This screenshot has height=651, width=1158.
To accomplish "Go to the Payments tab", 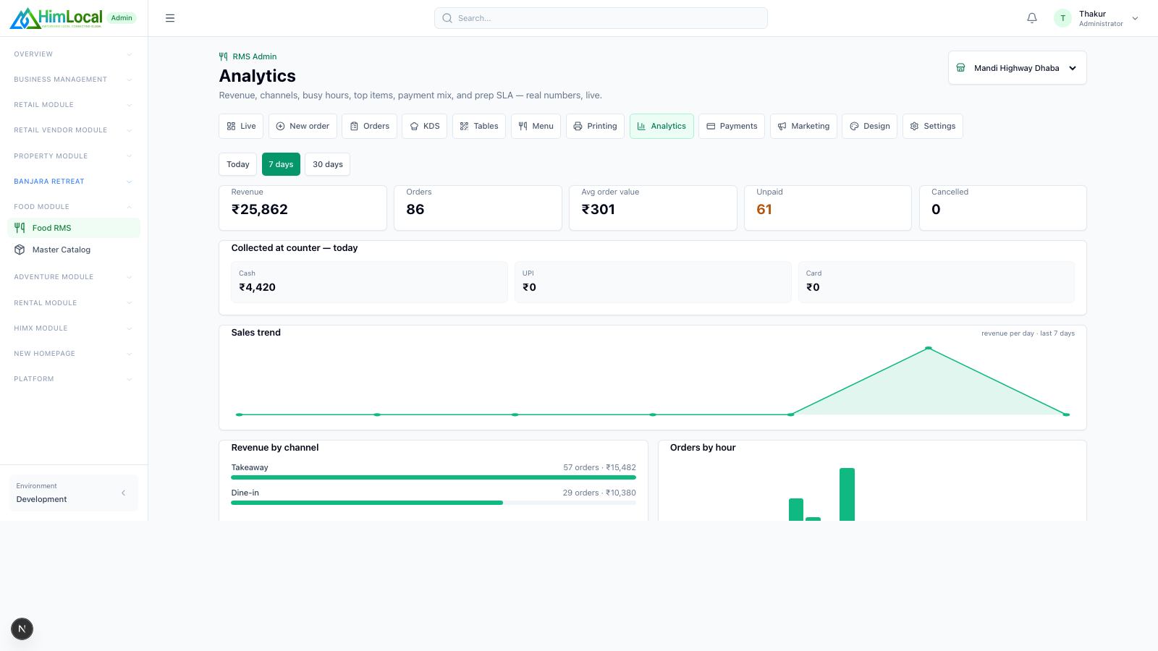I will (x=732, y=126).
